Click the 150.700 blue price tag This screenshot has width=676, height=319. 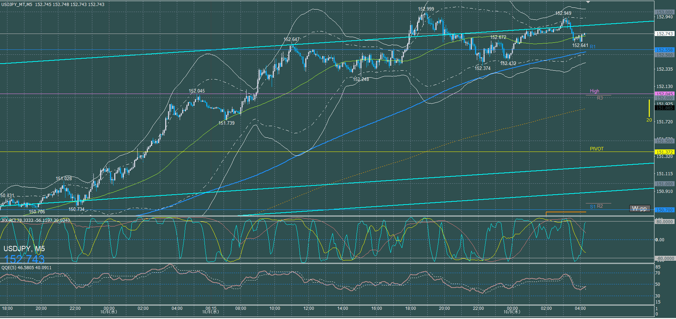[664, 210]
